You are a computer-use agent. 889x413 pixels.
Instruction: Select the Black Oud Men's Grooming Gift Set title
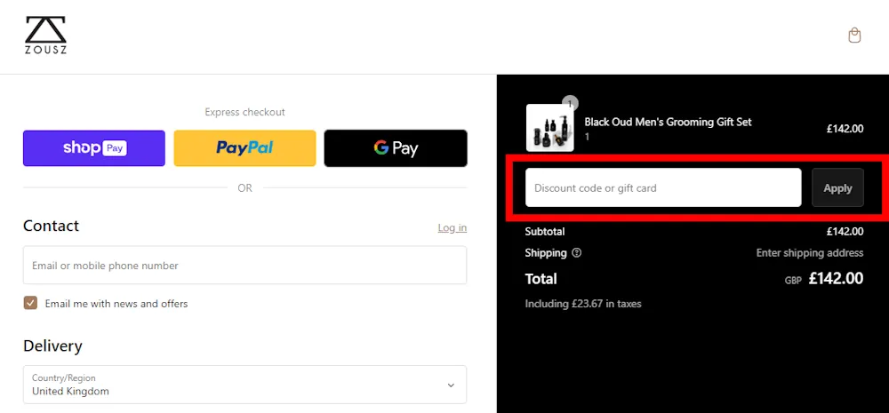click(668, 122)
